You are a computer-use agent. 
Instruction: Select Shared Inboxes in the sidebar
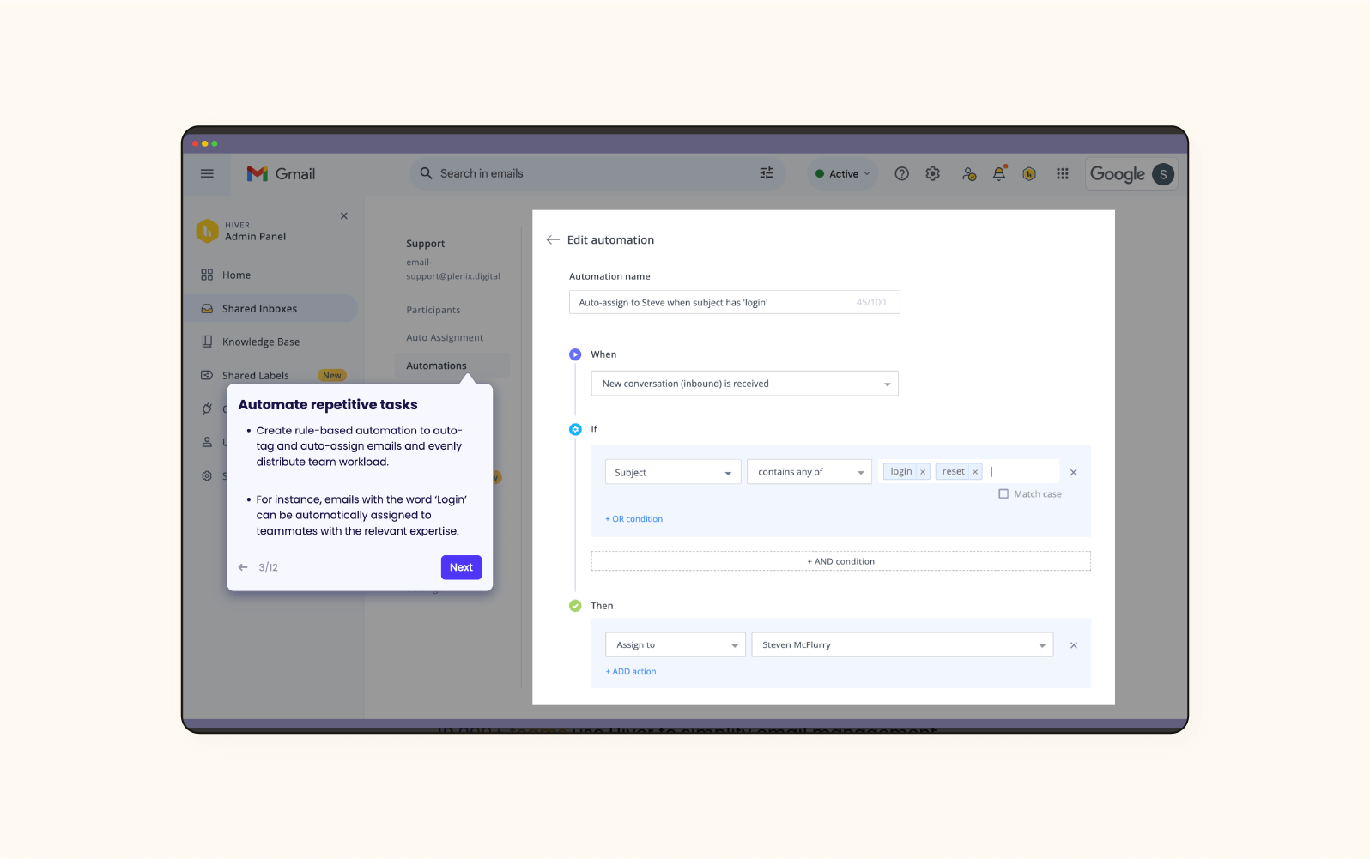[x=271, y=309]
